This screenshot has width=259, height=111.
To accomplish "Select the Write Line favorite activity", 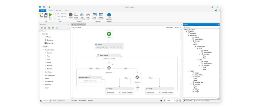I will click(x=49, y=43).
